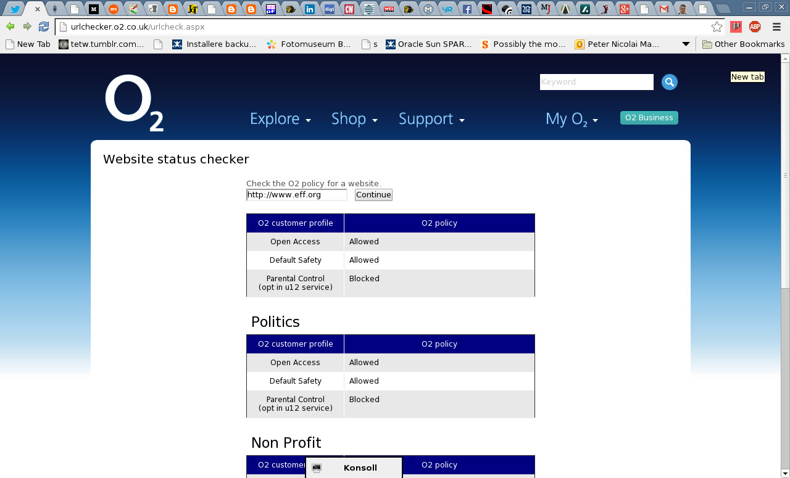Open the Gmail tab
Screen dimensions: 790x478
click(x=663, y=9)
